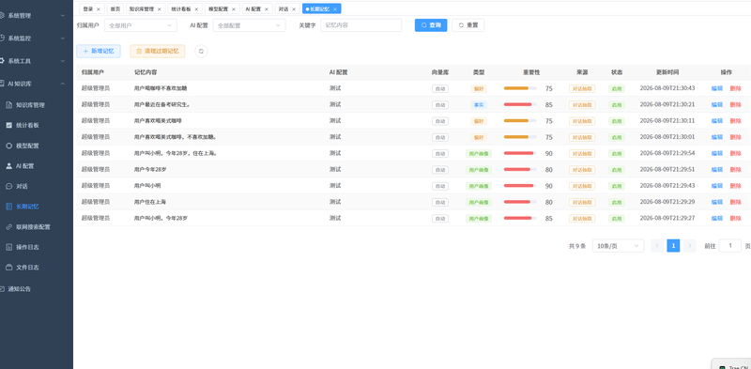Click the round refresh icon beside 清理过期记忆
This screenshot has height=369, width=751.
(201, 51)
